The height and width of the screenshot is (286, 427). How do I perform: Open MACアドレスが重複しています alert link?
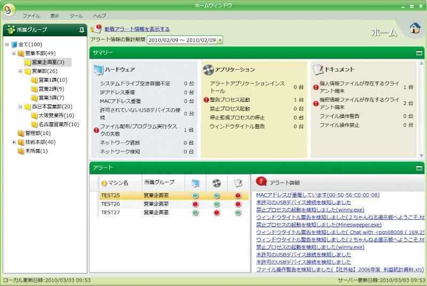pyautogui.click(x=318, y=195)
